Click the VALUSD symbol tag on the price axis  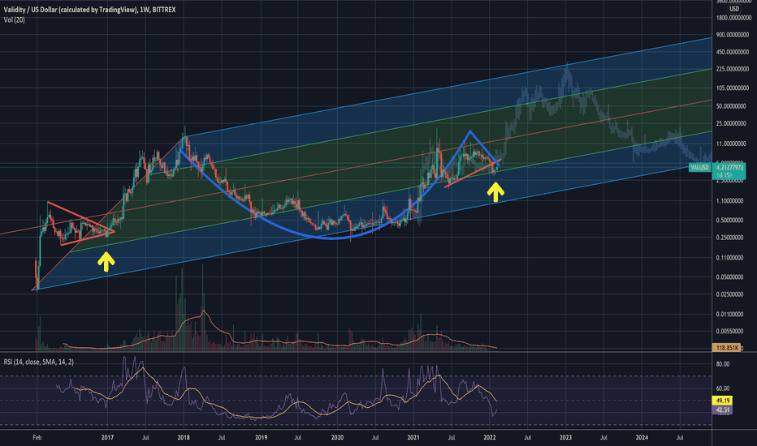tap(700, 167)
